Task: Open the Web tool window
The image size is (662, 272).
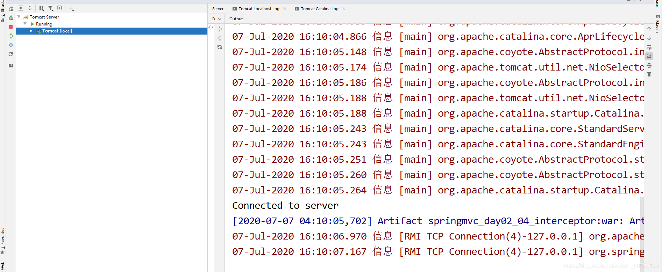Action: point(2,266)
